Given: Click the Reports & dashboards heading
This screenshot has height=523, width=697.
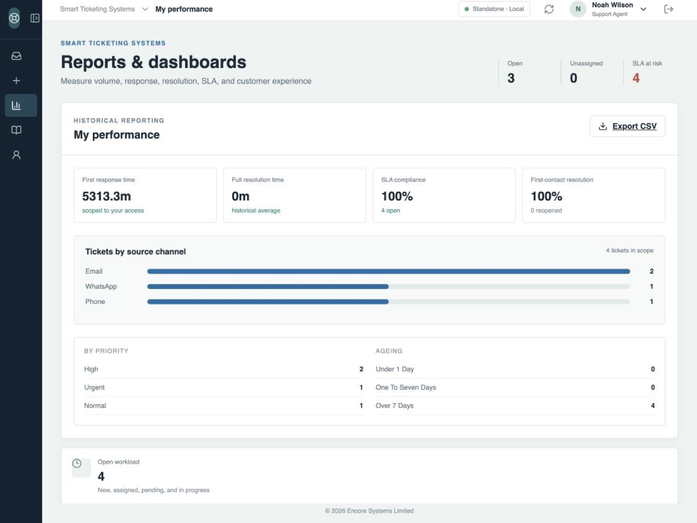Looking at the screenshot, I should pos(153,62).
